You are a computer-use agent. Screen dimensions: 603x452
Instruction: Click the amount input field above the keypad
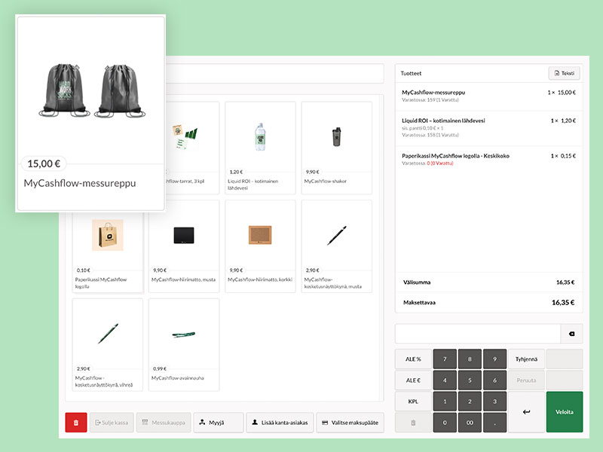pos(478,334)
